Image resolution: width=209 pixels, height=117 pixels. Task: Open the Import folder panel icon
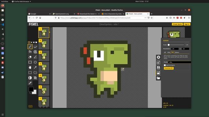pos(158,78)
